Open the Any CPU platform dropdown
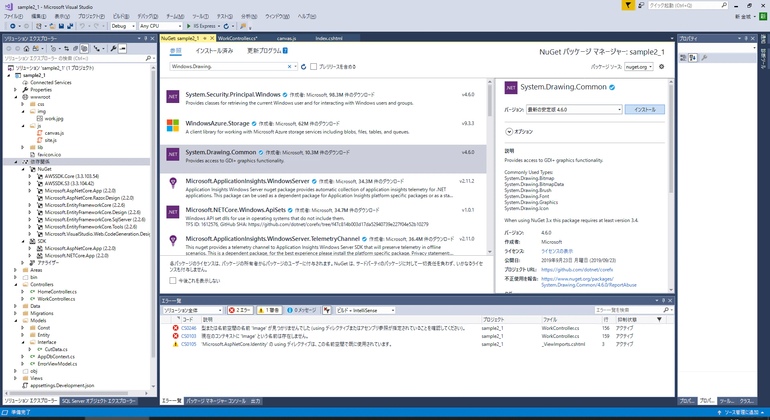This screenshot has height=420, width=770. tap(161, 26)
